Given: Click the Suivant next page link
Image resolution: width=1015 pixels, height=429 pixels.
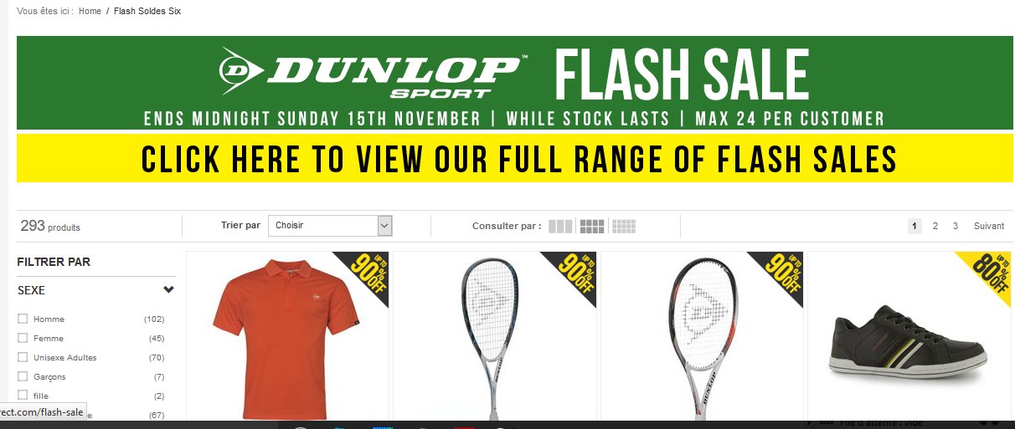Looking at the screenshot, I should pos(989,226).
